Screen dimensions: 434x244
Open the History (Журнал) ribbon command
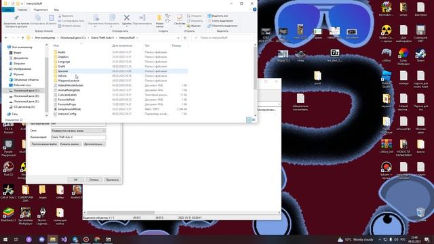[194, 26]
